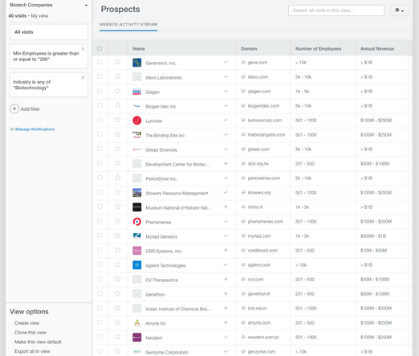This screenshot has width=419, height=356.
Task: Click the Luminex red logo
Action: (137, 121)
